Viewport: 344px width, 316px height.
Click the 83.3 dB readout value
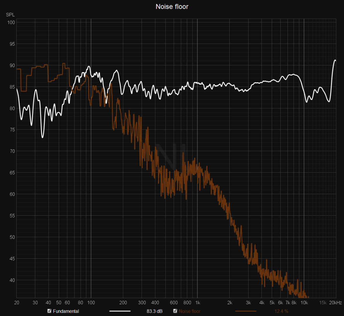154,311
